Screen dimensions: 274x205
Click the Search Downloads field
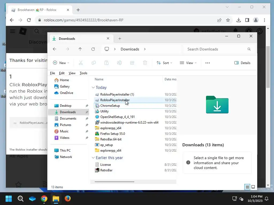pos(218,49)
